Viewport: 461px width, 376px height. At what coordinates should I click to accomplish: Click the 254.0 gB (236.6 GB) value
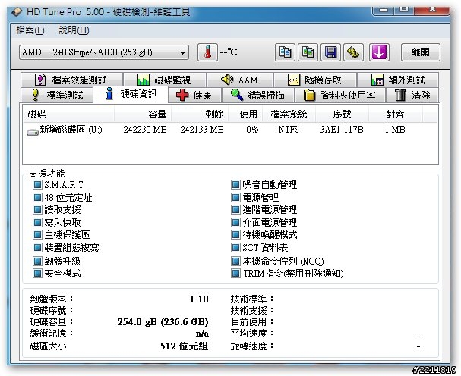click(x=163, y=322)
